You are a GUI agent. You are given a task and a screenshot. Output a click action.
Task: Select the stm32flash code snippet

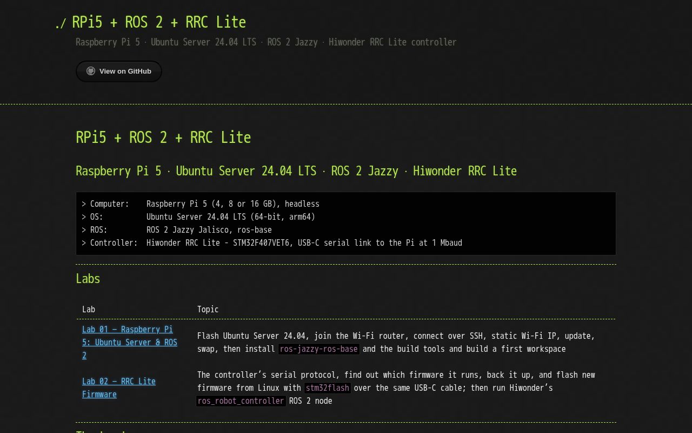tap(328, 388)
